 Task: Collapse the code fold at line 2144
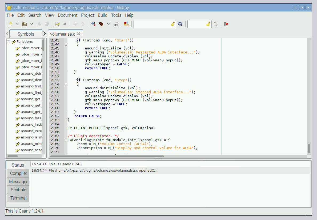(x=66, y=44)
